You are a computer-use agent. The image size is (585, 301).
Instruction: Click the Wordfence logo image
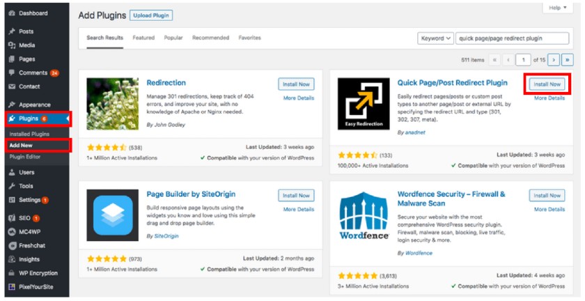click(x=364, y=215)
